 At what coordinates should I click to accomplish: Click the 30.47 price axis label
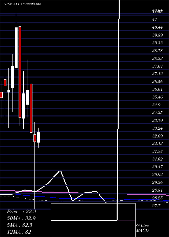pyautogui.click(x=158, y=167)
